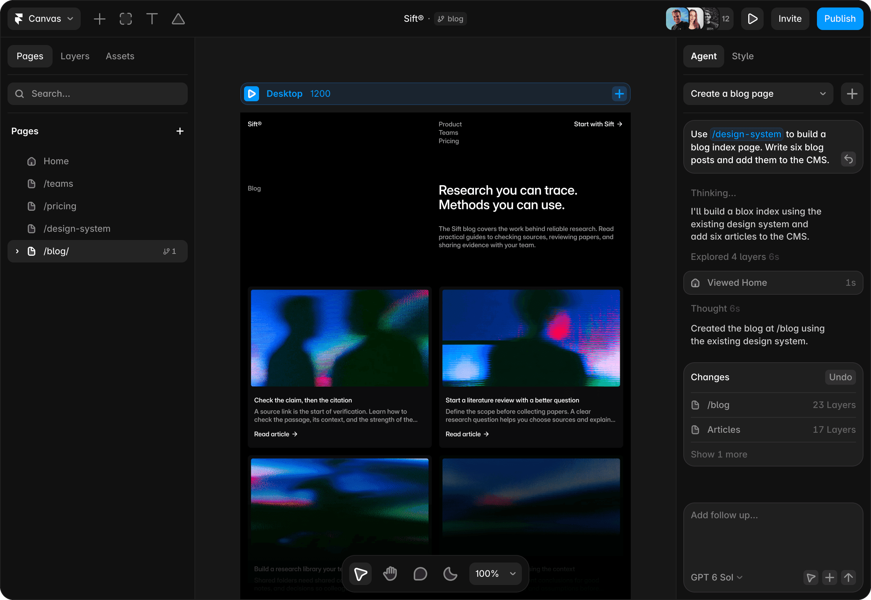Expand the Thought 6s entry
Viewport: 871px width, 600px height.
click(715, 309)
